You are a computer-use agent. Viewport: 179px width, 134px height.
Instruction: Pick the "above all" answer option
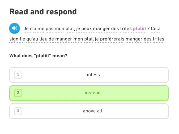89,111
